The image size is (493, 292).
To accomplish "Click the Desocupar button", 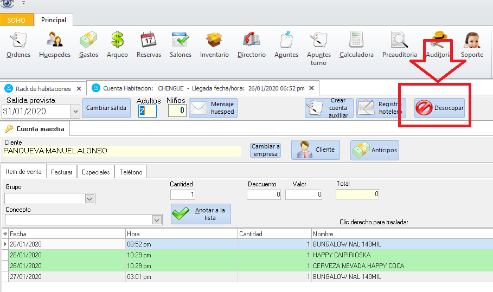I will point(439,108).
